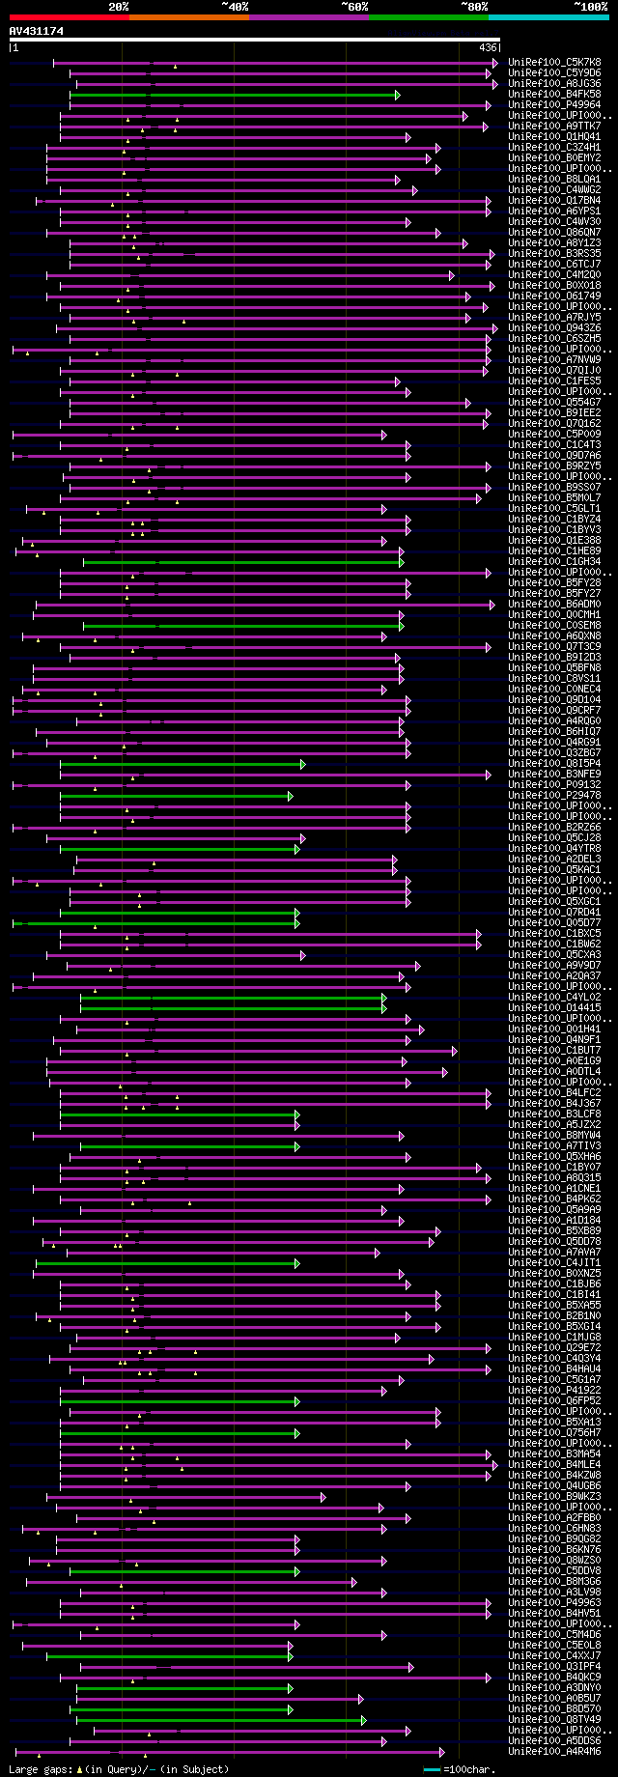Select the green alignment bar for Q8TV49

221,1720
